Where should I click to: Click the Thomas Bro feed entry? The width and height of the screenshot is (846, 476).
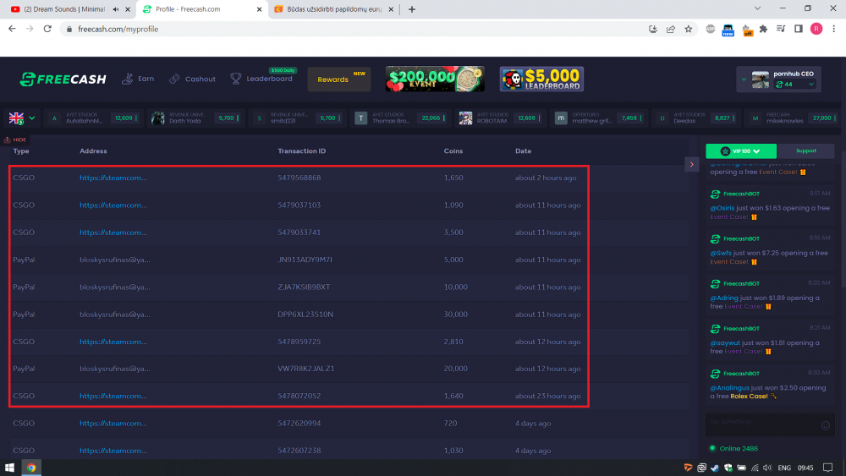pos(401,118)
